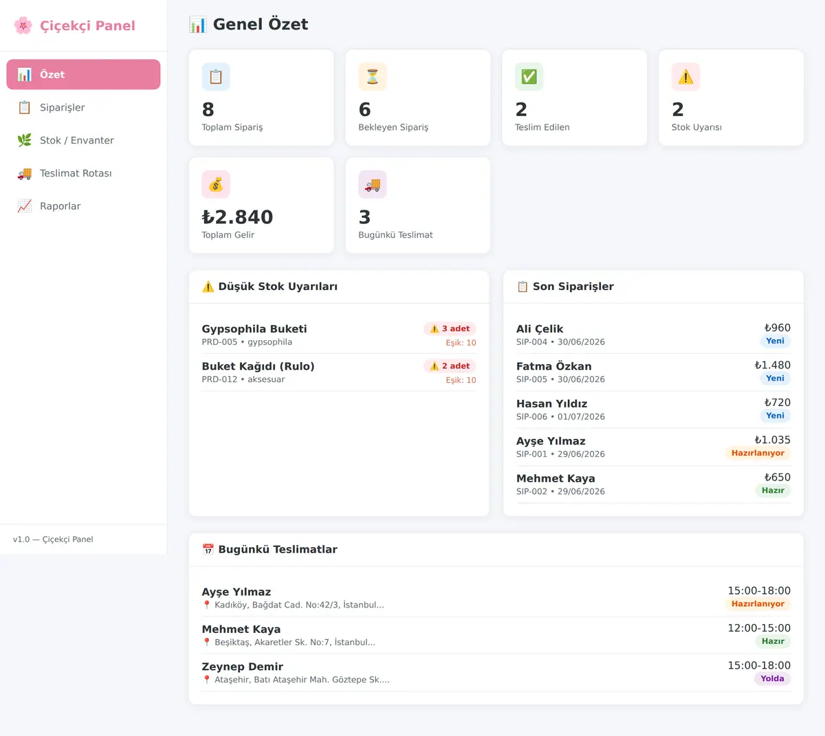Click the SIP-001 • 29/06/2026 order line
The width and height of the screenshot is (825, 736).
coord(560,454)
